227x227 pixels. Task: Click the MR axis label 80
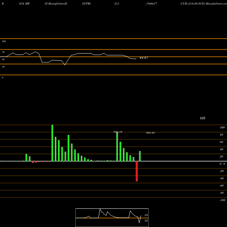(x=222, y=135)
